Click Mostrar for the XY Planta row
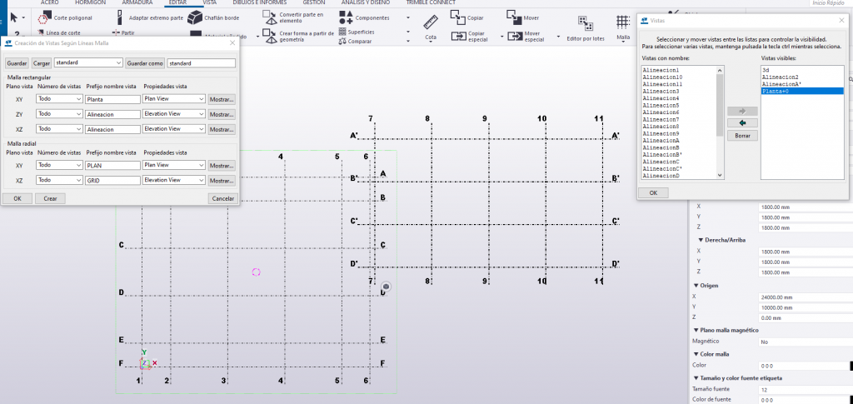The height and width of the screenshot is (404, 853). click(222, 99)
